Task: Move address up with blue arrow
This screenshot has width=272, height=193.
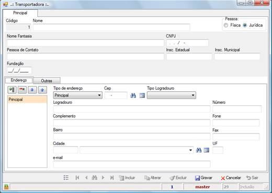Action: coord(42,90)
